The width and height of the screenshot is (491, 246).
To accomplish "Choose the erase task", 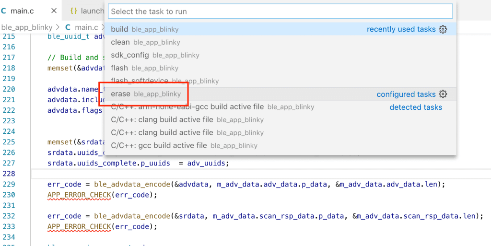I will [280, 94].
